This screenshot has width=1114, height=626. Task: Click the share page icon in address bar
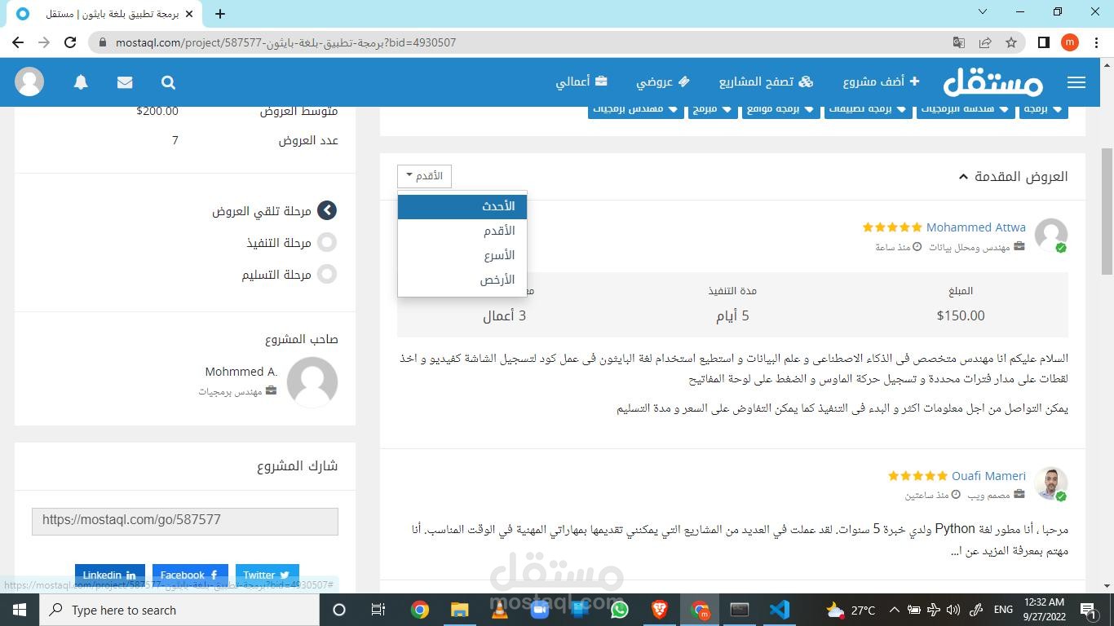click(x=985, y=42)
